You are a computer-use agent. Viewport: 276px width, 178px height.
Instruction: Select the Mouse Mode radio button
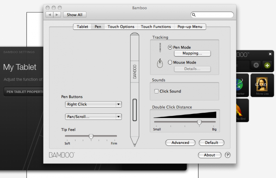click(170, 62)
